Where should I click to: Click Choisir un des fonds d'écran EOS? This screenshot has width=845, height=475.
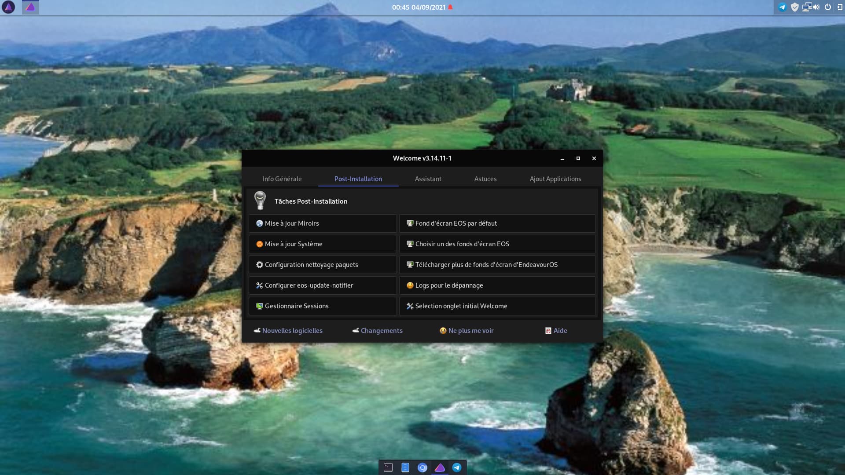coord(497,244)
